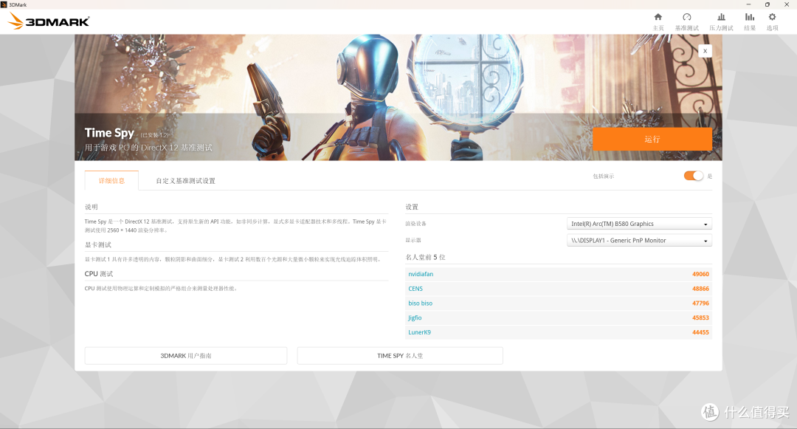Click the Time Spy title text

[x=109, y=133]
